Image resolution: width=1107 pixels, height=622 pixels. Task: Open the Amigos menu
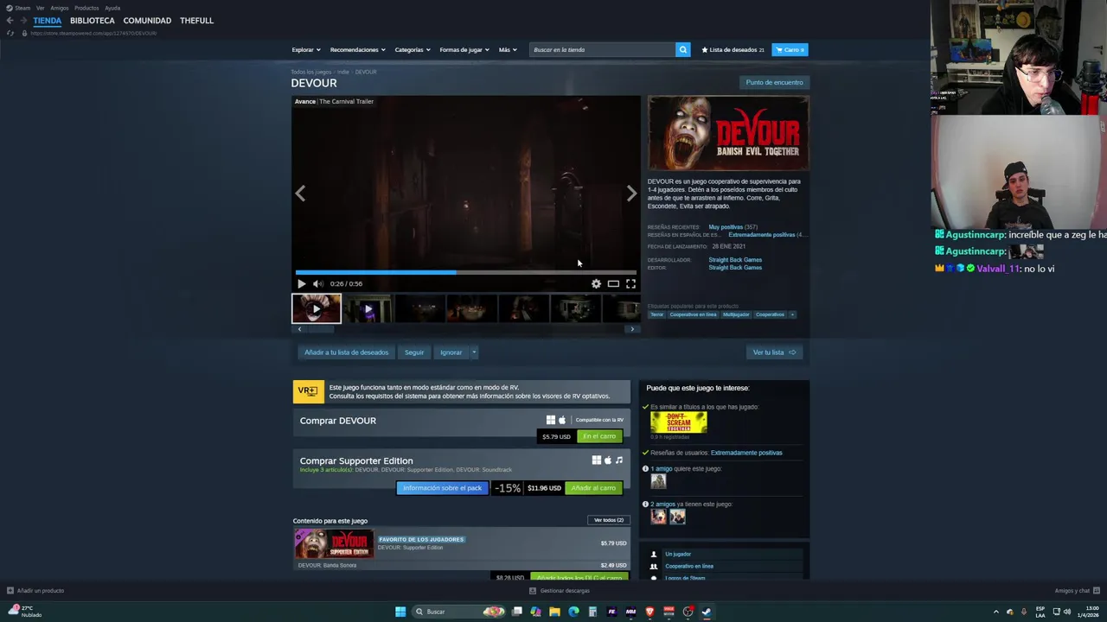(x=59, y=8)
